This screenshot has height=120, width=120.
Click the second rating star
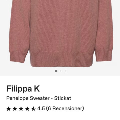[x=15, y=109]
